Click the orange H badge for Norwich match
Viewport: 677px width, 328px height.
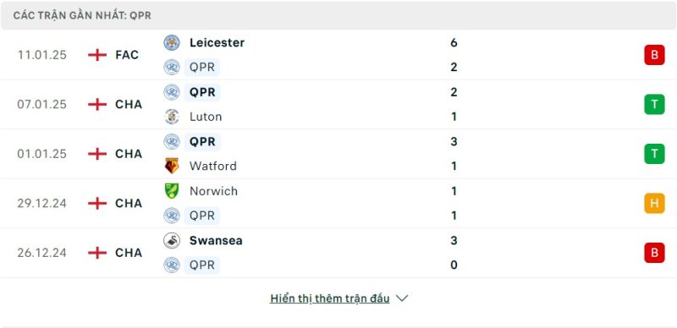click(654, 203)
